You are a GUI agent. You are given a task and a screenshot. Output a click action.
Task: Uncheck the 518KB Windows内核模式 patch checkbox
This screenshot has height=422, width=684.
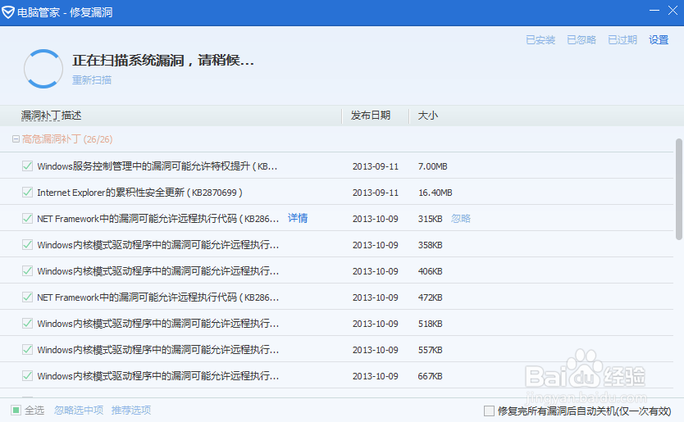pos(28,323)
